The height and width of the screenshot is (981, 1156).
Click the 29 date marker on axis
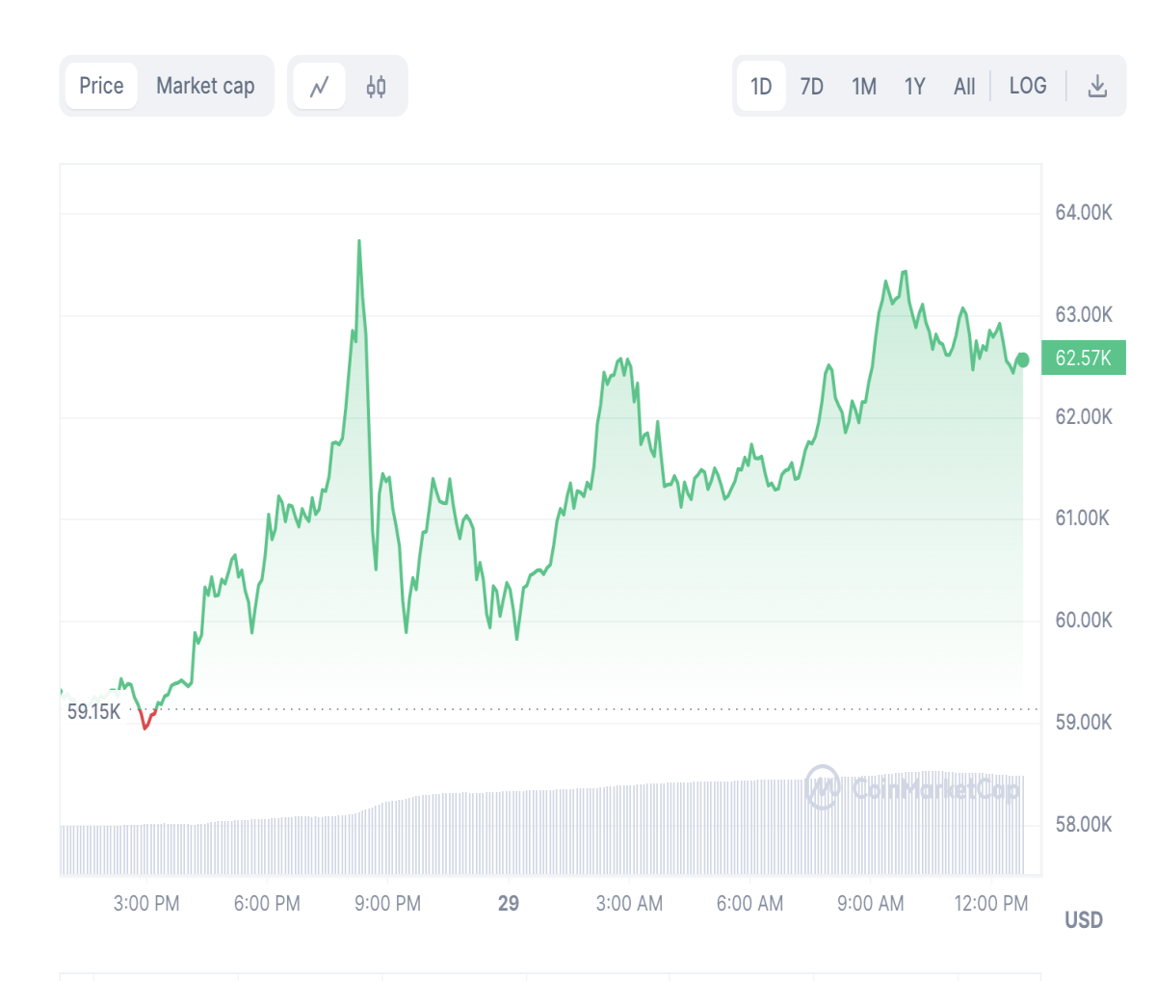coord(509,904)
